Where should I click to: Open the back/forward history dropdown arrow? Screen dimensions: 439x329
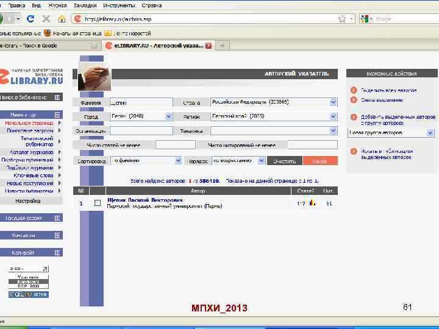click(x=18, y=19)
